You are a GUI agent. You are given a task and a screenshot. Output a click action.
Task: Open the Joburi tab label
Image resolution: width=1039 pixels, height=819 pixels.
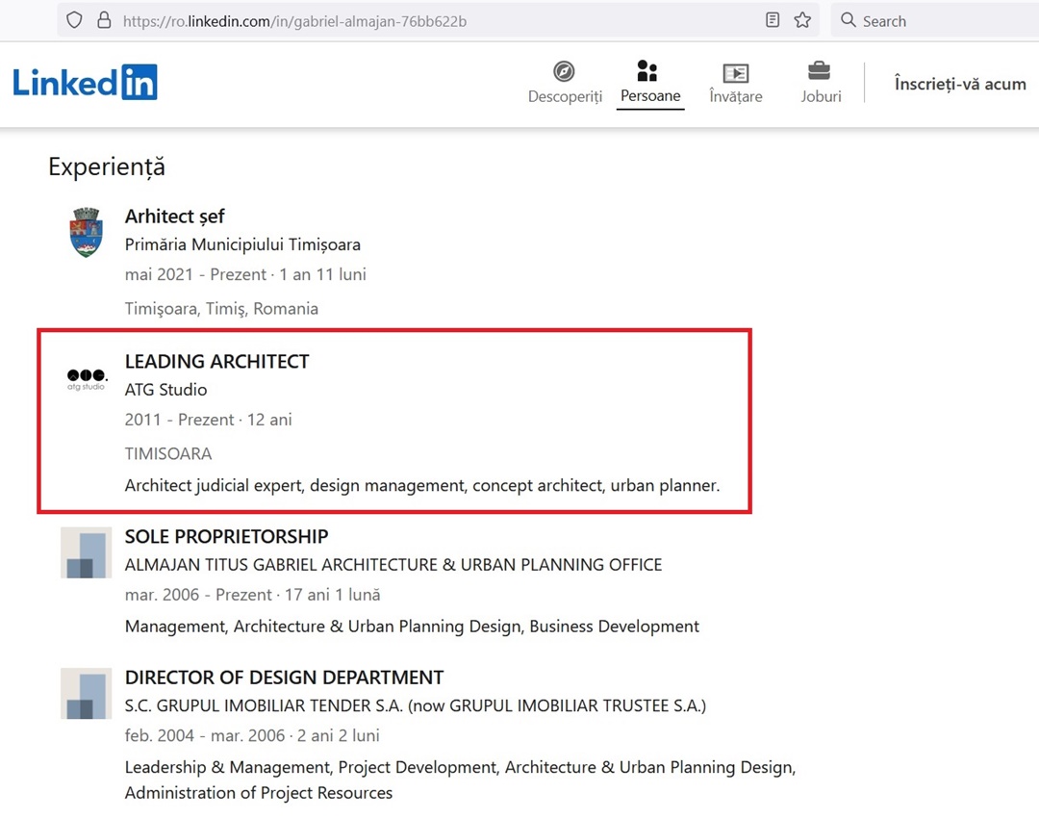[x=821, y=97]
